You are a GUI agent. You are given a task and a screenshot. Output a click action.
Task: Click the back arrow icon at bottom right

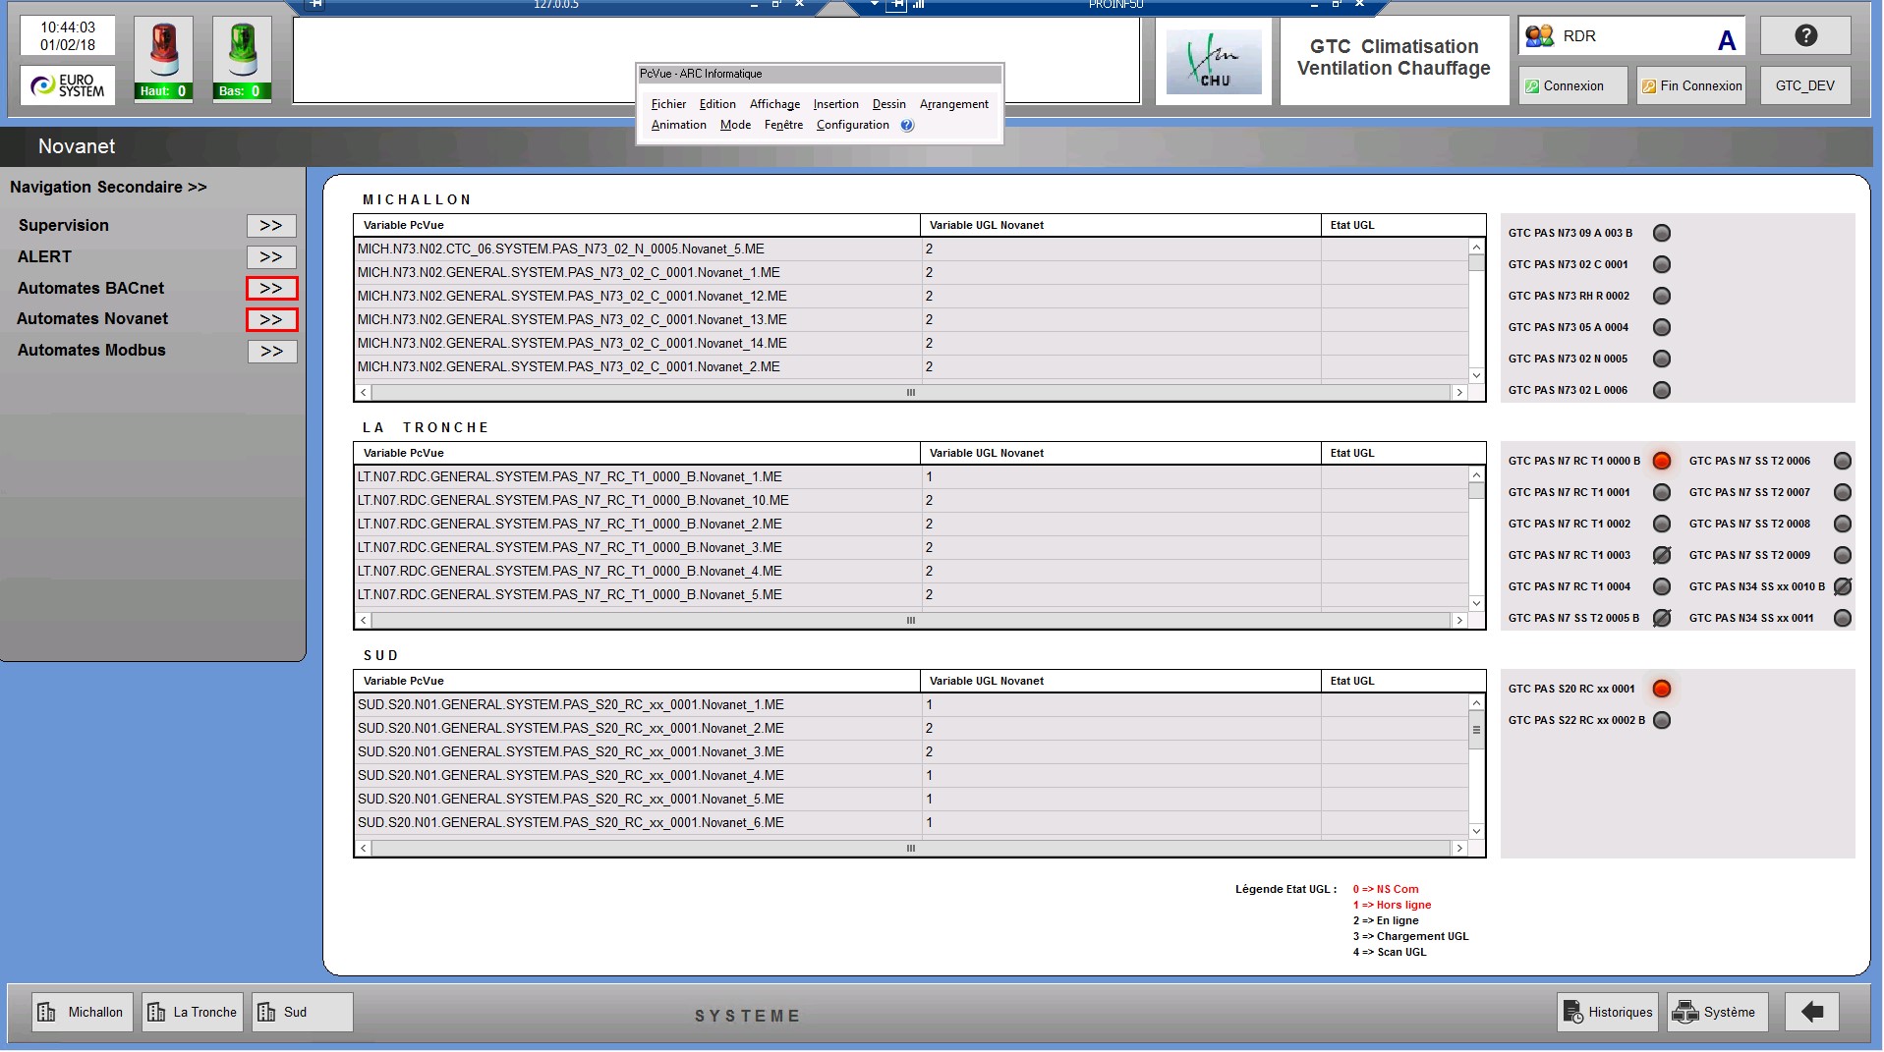(1811, 1012)
